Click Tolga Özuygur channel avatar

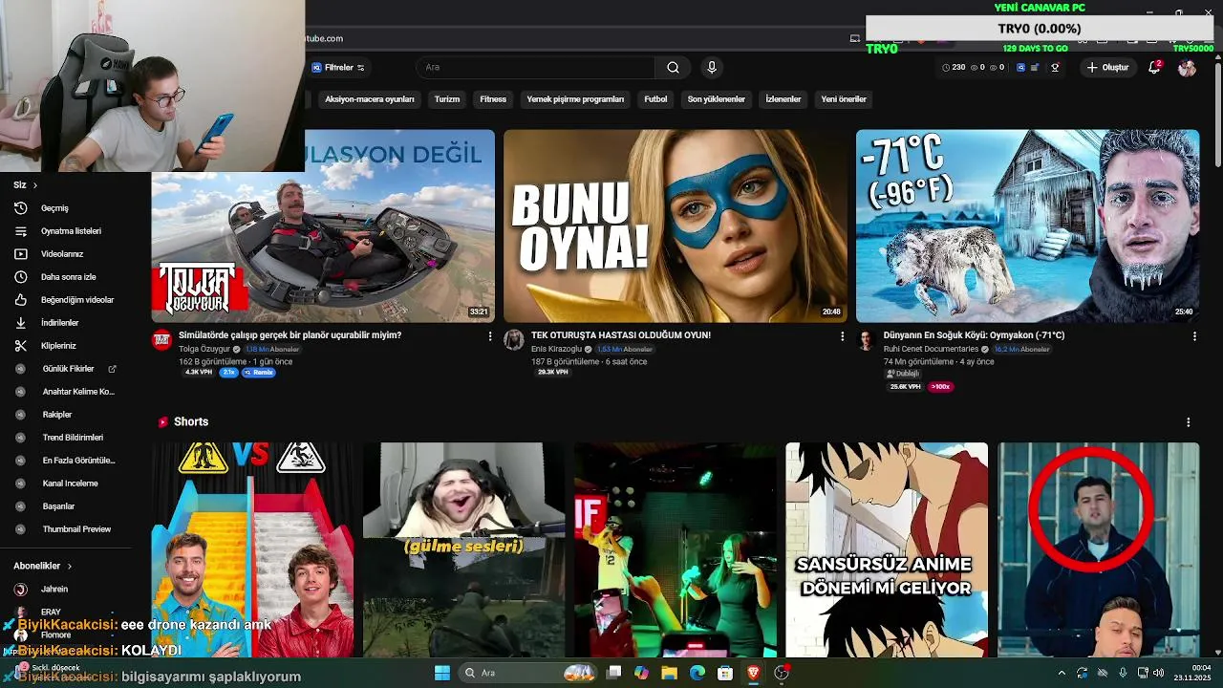click(162, 340)
